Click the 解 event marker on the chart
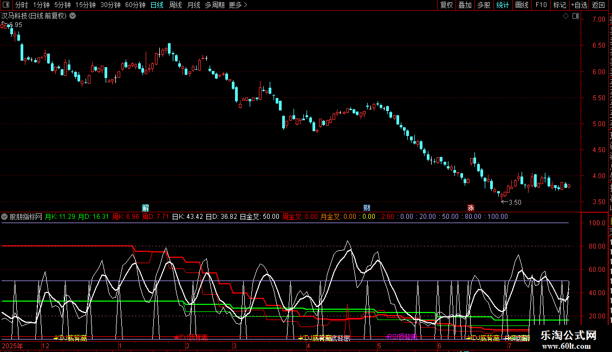The width and height of the screenshot is (612, 352). [145, 207]
